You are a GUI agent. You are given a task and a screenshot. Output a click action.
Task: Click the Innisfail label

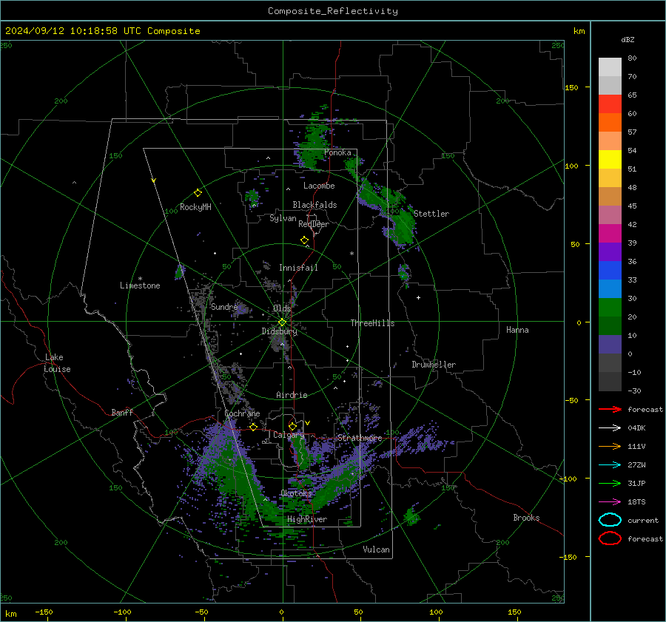pyautogui.click(x=298, y=268)
